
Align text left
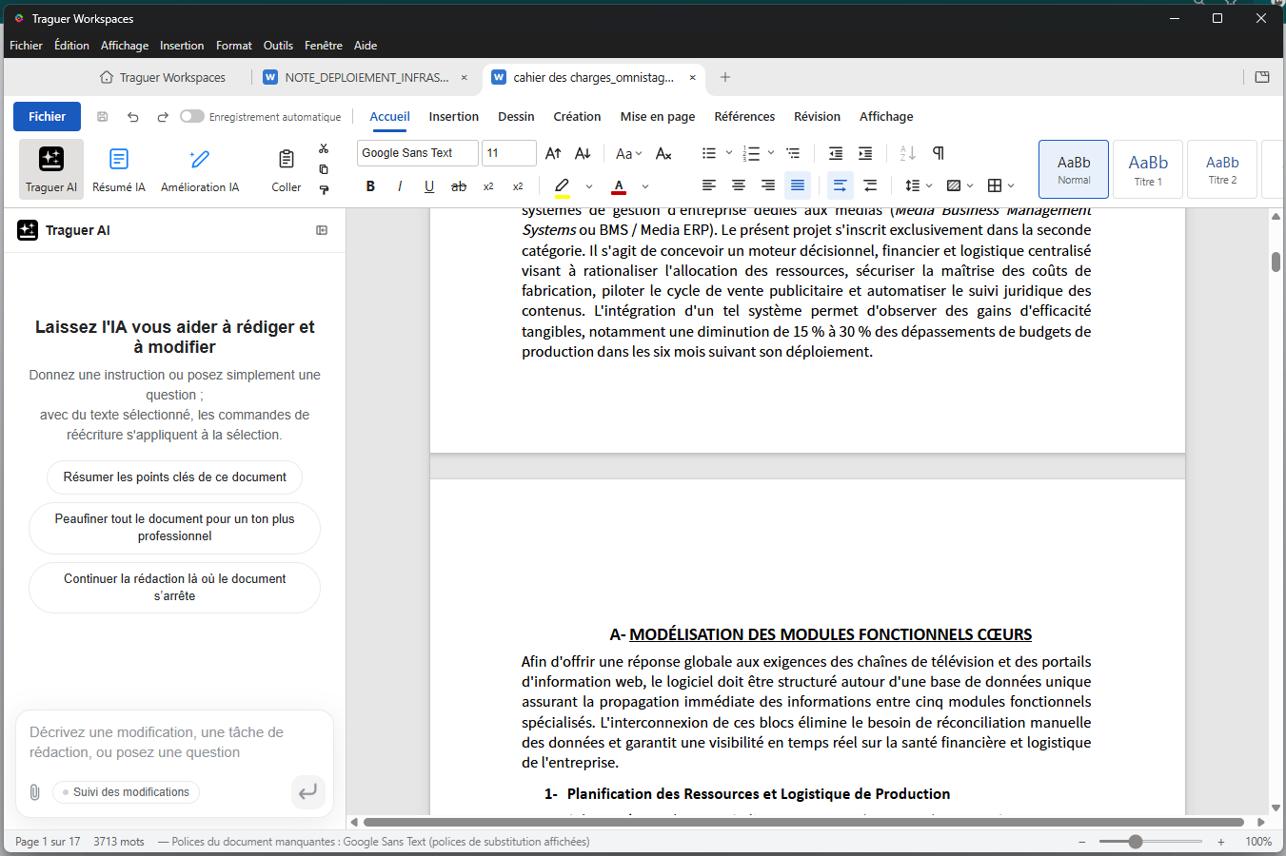[x=709, y=185]
